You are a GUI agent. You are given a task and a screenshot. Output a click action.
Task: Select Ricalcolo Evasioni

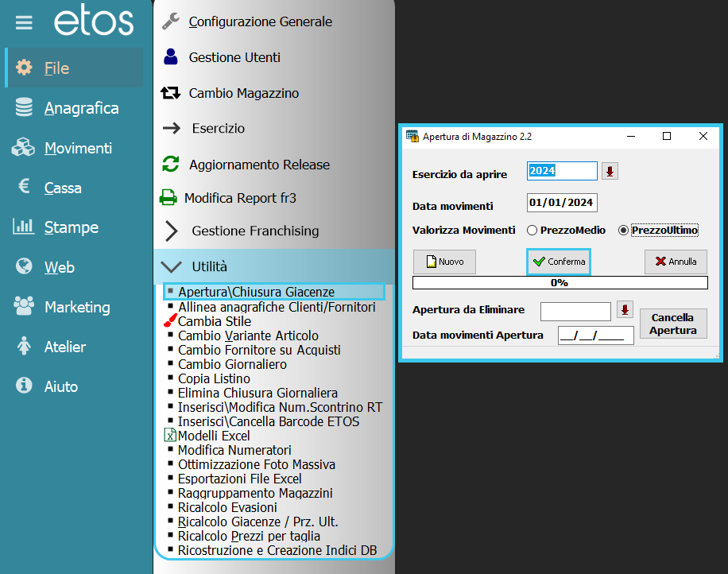point(227,507)
